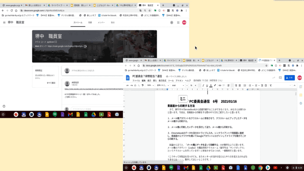Click the print icon in Docs toolbar
The width and height of the screenshot is (304, 171).
click(135, 85)
